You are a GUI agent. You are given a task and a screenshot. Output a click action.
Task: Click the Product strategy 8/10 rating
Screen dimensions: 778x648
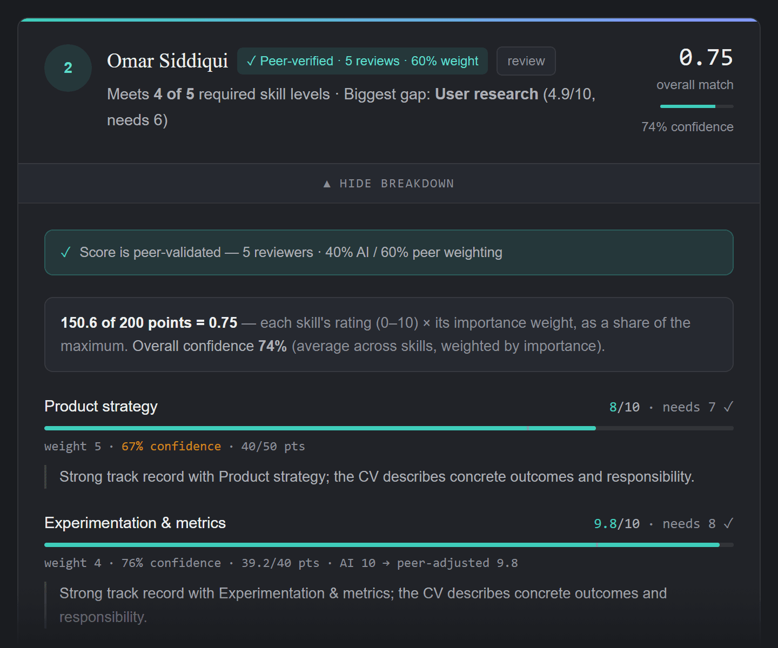click(x=625, y=407)
